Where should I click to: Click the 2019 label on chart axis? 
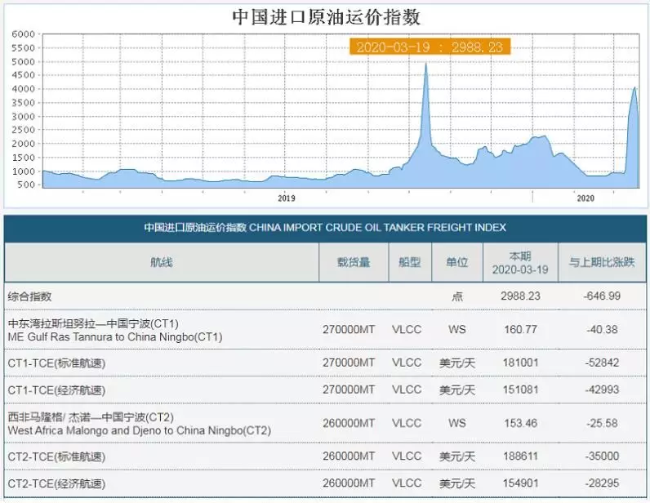(287, 198)
